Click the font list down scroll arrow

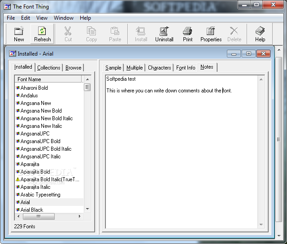coord(87,209)
